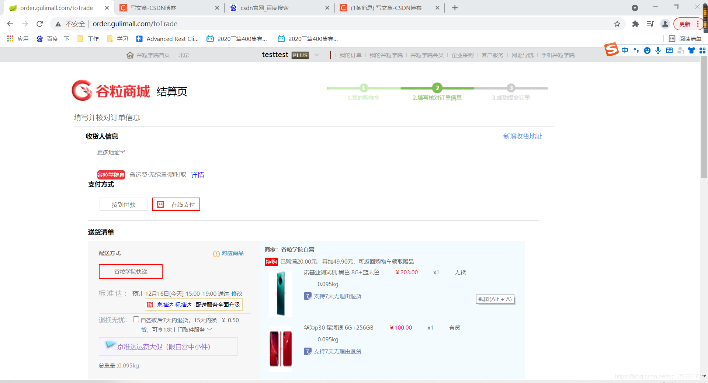708x383 pixels.
Task: Open the 华为p30 product thumbnail
Action: (x=281, y=349)
